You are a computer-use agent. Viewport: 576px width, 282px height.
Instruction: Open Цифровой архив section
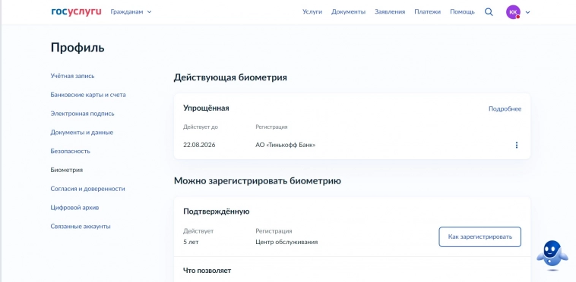pyautogui.click(x=74, y=207)
